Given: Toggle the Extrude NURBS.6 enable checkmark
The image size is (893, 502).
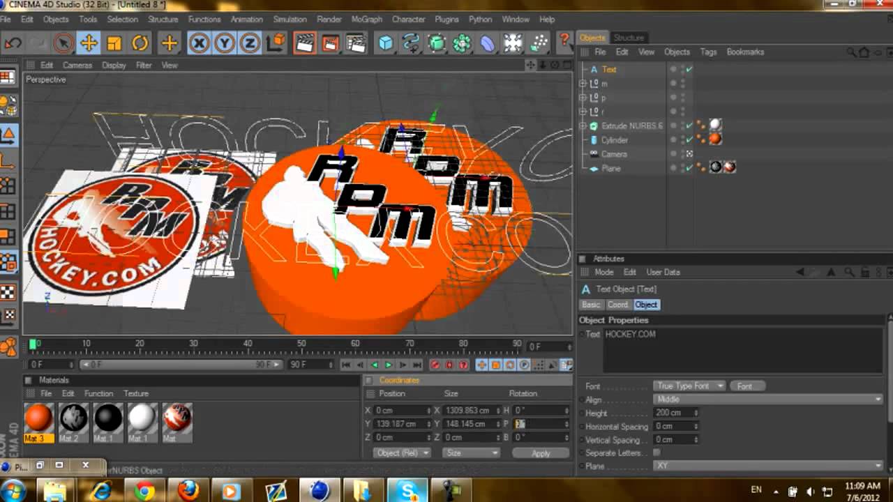Looking at the screenshot, I should click(x=689, y=126).
